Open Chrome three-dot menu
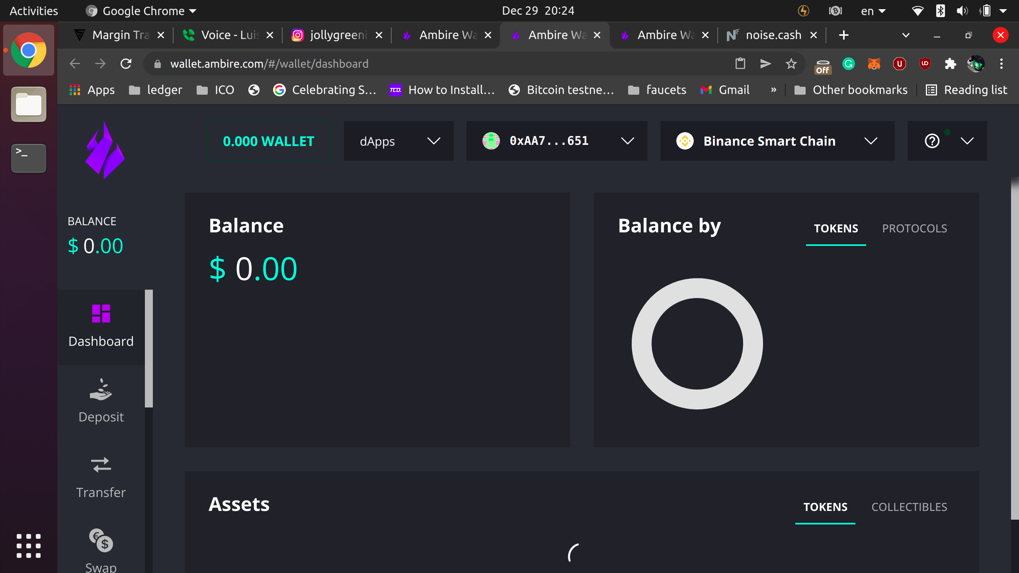 click(x=1001, y=64)
